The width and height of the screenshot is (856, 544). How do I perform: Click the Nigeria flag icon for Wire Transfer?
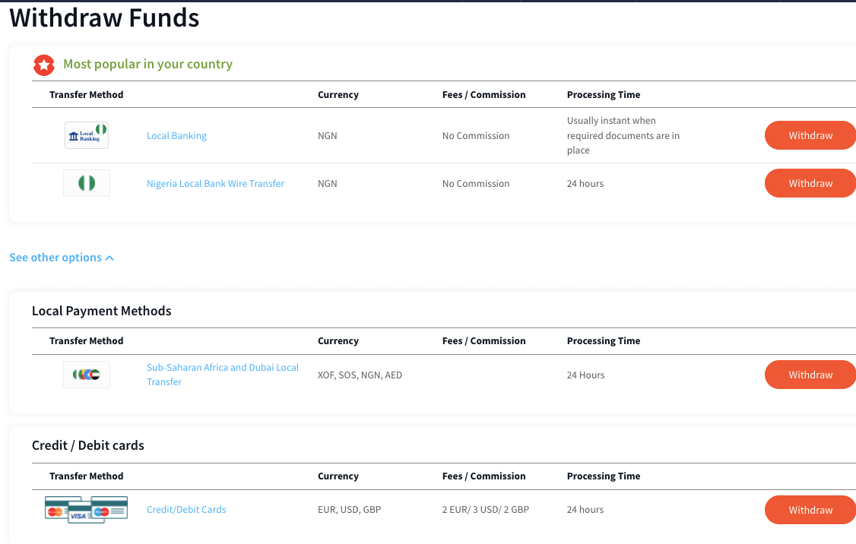point(86,183)
